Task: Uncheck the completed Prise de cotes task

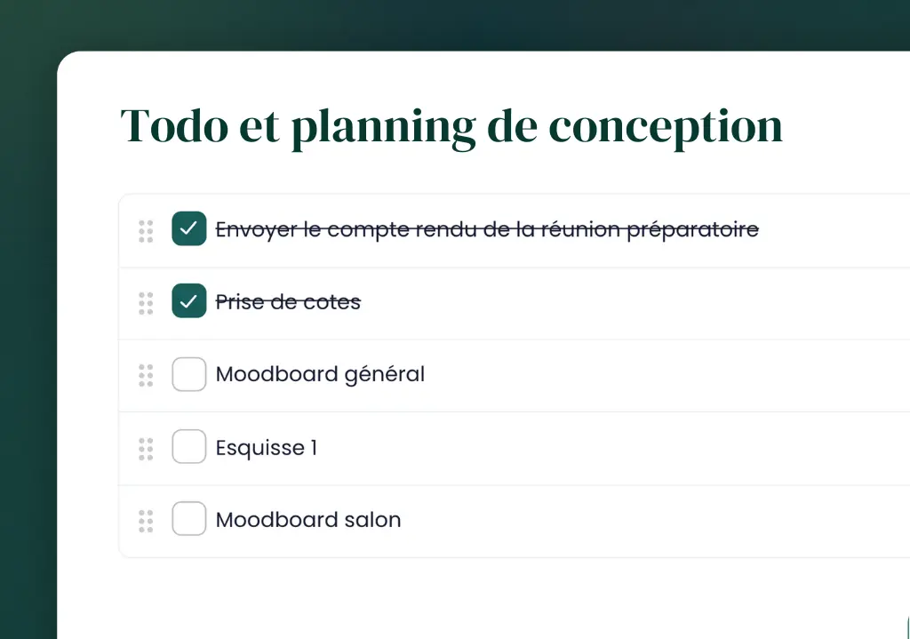Action: coord(188,302)
